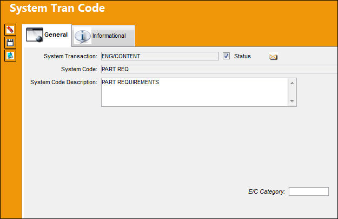Save the record with floppy disk icon

point(10,43)
